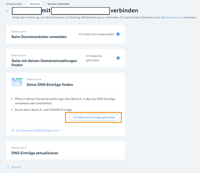200x173 pixels.
Task: Click the 'Zurück' link at the bottom
Action: [x=16, y=167]
